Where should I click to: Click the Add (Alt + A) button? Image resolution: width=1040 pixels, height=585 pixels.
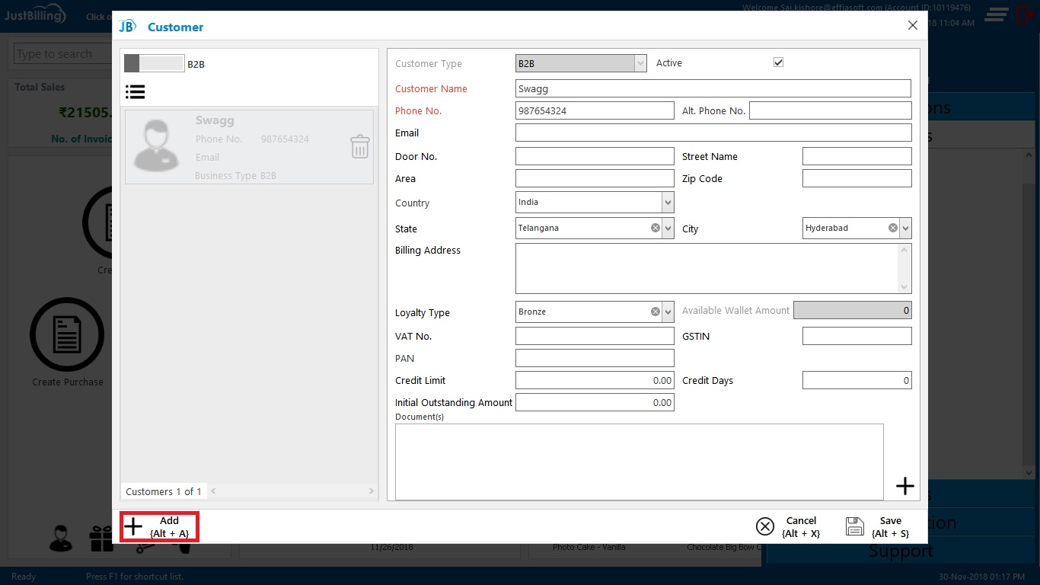coord(160,527)
